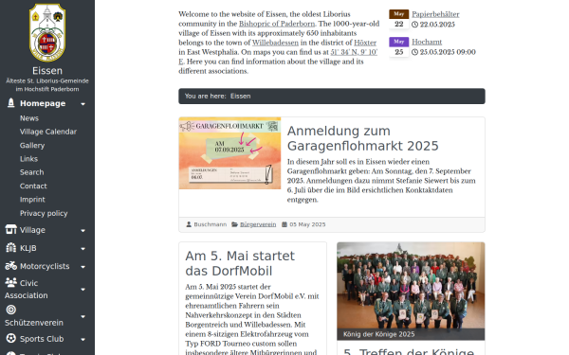This screenshot has height=355, width=569.
Task: Click the Garagenflohmarkt flyer thumbnail
Action: tap(229, 152)
